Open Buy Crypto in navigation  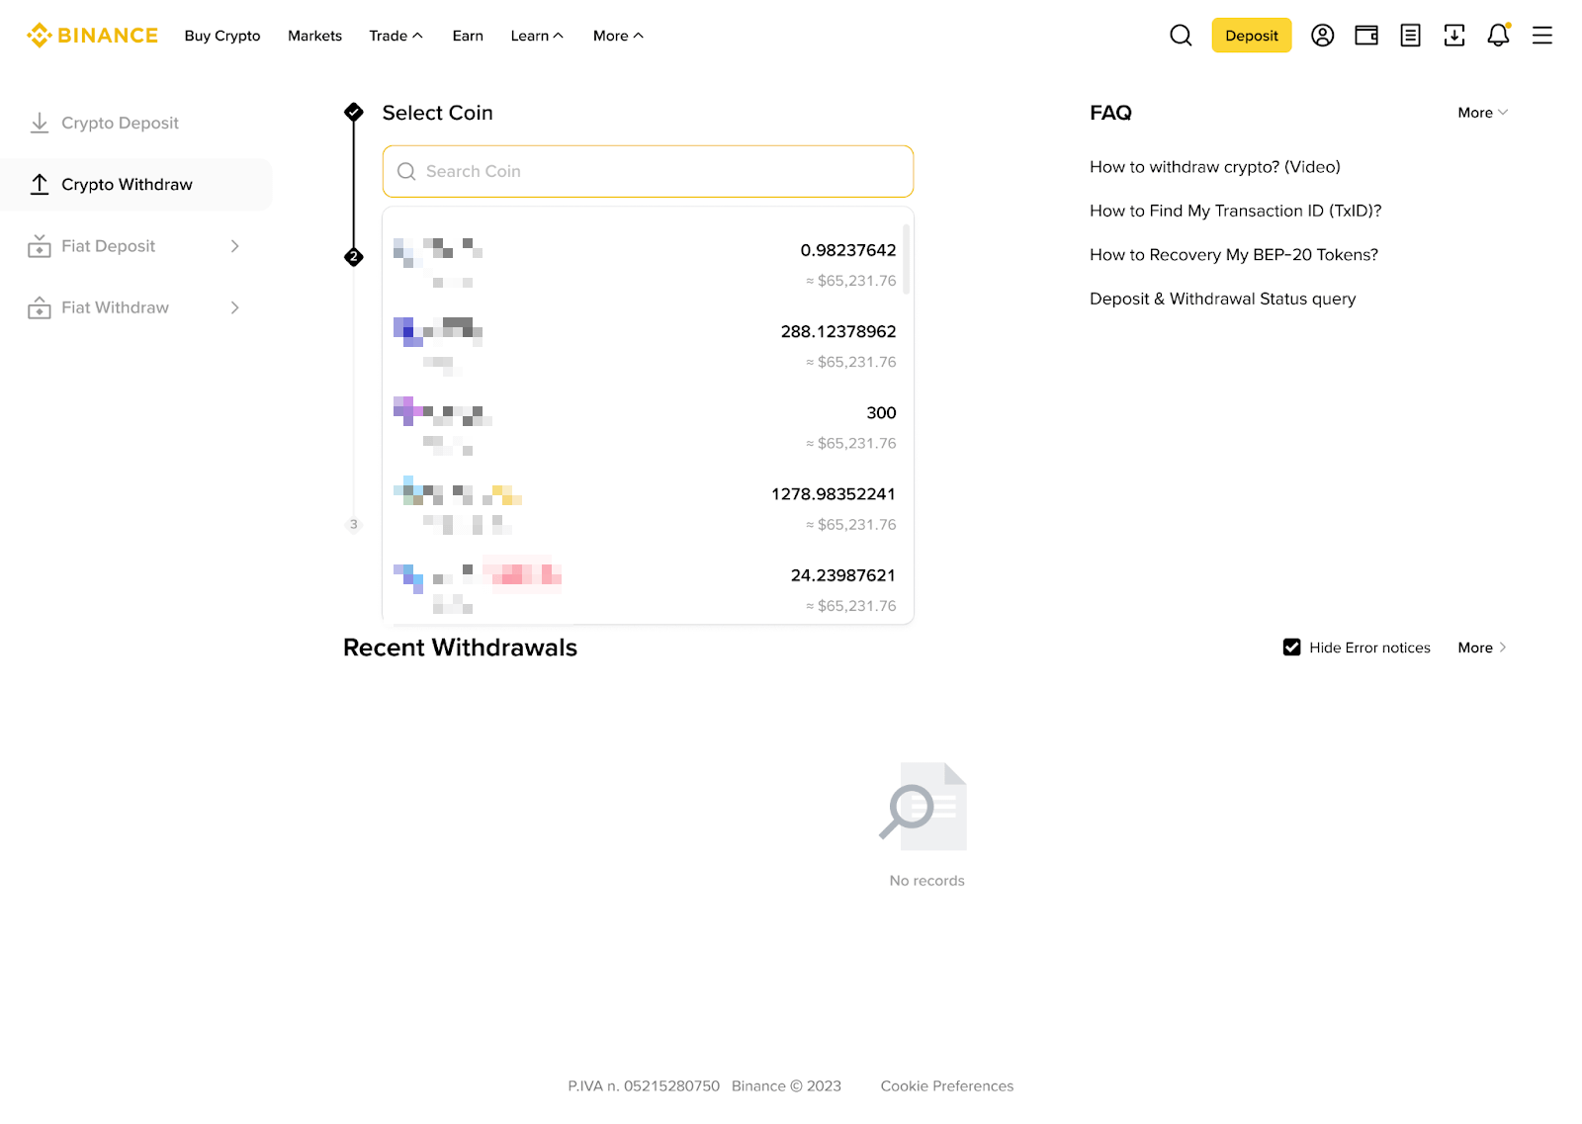(x=222, y=36)
